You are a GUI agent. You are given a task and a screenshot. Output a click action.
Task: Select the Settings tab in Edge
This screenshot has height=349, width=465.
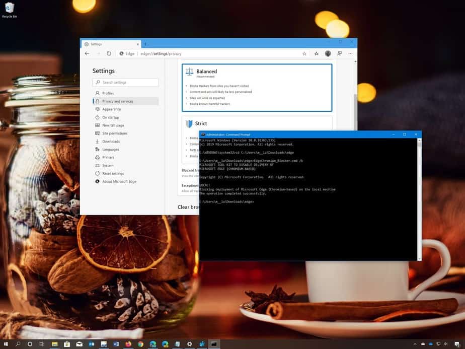pyautogui.click(x=111, y=44)
